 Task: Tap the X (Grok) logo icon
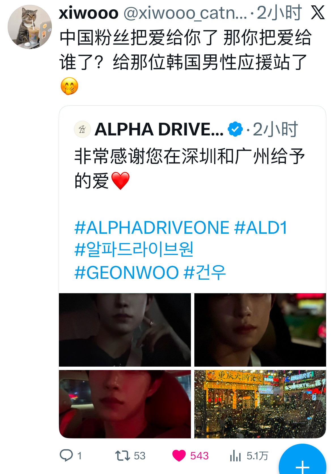pyautogui.click(x=318, y=13)
